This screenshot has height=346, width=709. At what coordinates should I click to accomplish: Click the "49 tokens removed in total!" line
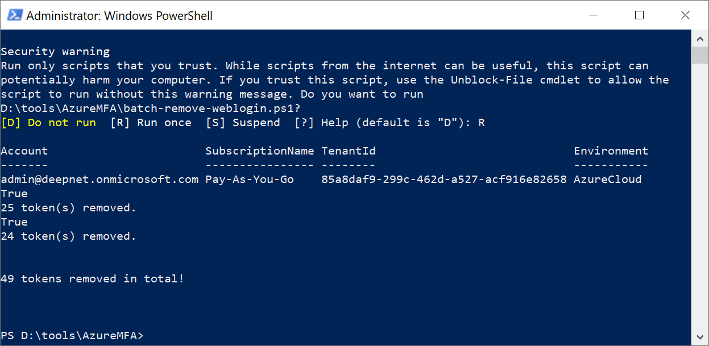point(93,279)
